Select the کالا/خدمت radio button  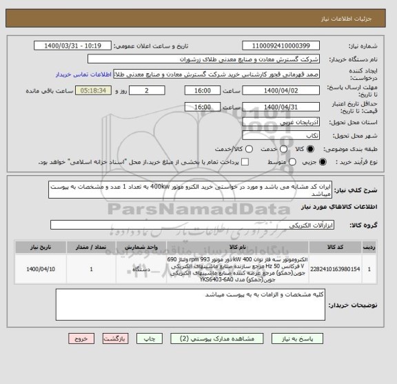[x=249, y=149]
